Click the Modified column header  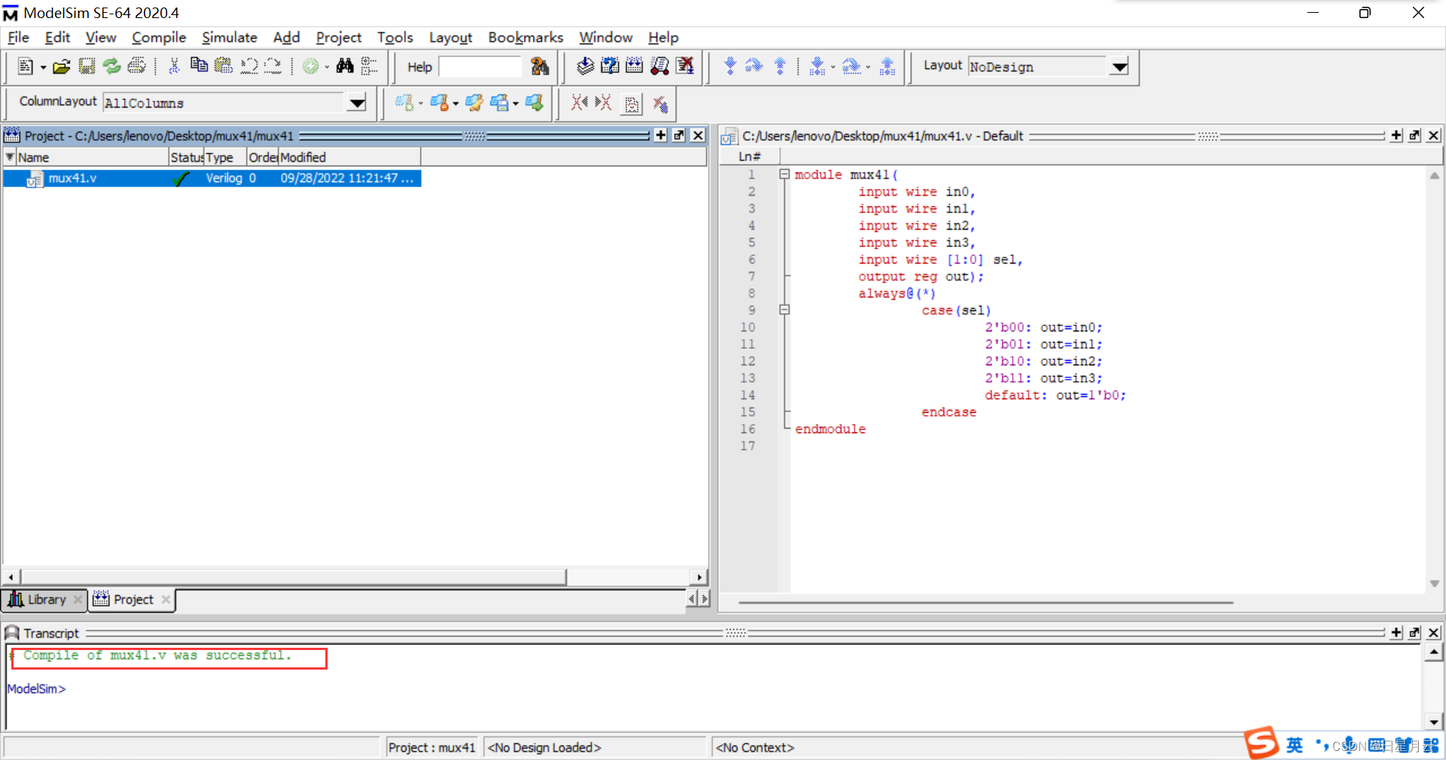pos(349,157)
